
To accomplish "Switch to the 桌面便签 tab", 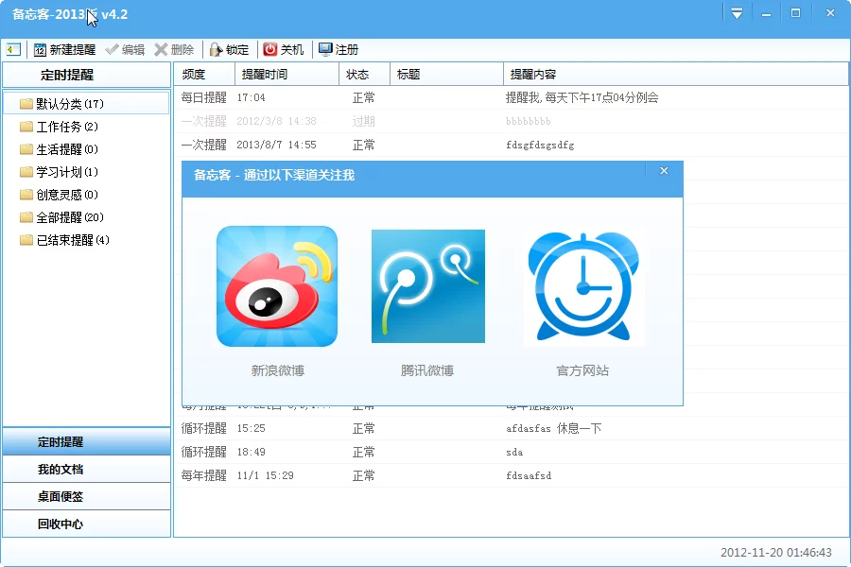I will 87,496.
